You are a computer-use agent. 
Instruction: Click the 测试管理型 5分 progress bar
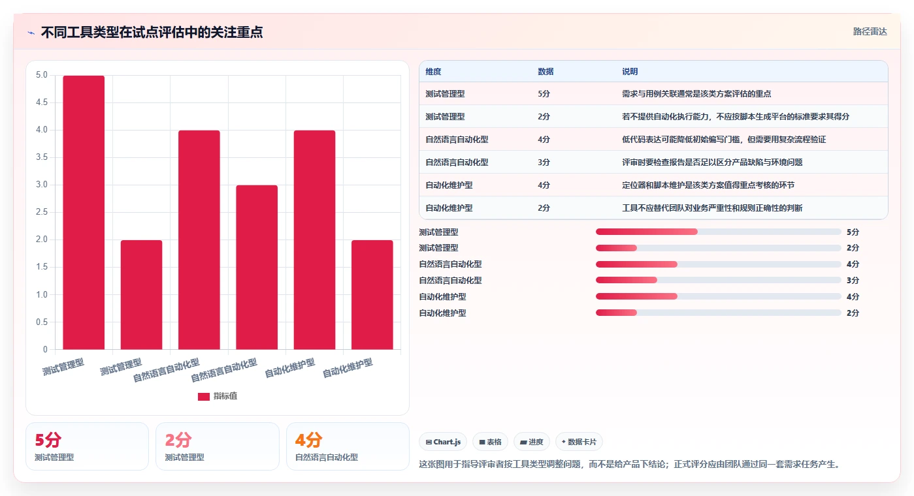click(718, 232)
